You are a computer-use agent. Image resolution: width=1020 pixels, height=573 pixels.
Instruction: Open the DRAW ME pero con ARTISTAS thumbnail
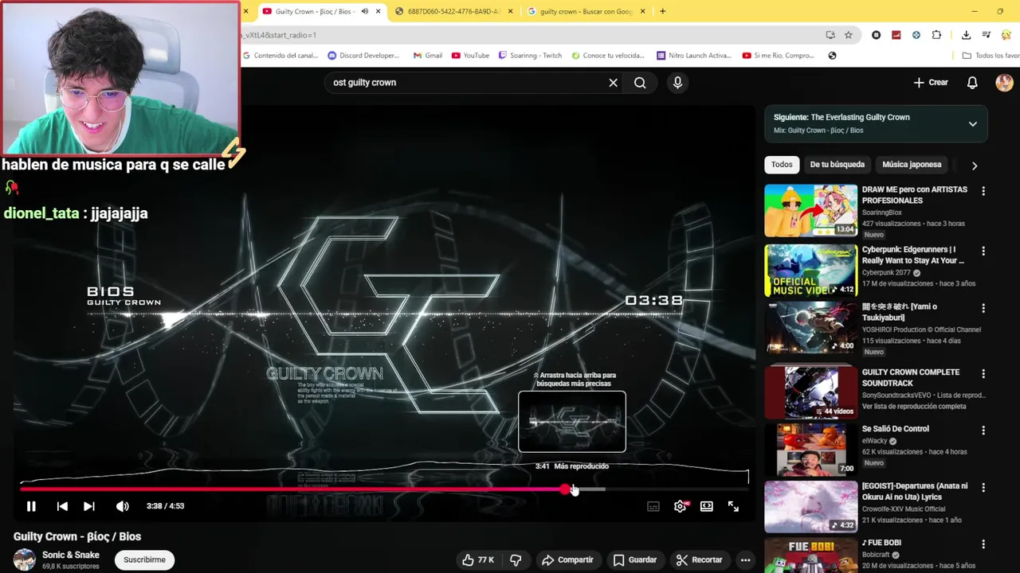click(810, 211)
